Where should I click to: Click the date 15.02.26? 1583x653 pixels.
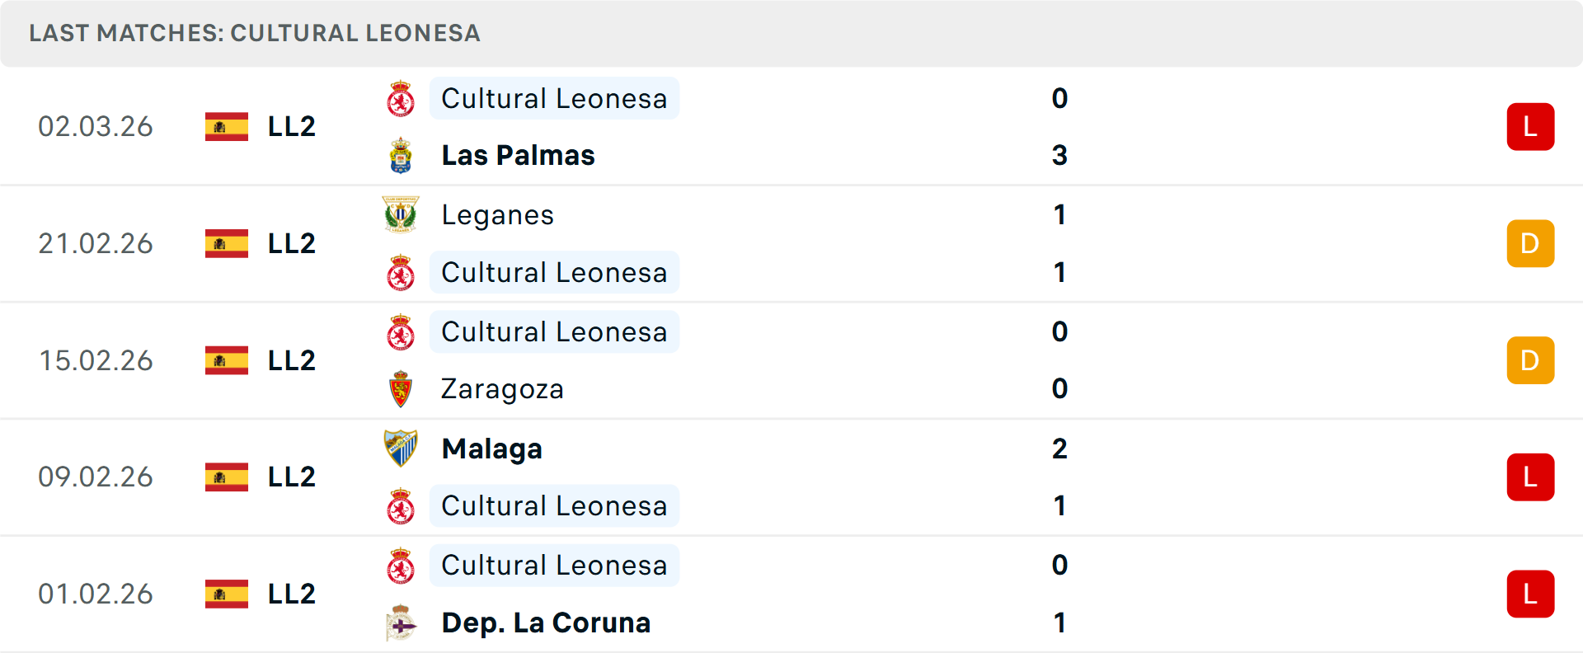(96, 360)
